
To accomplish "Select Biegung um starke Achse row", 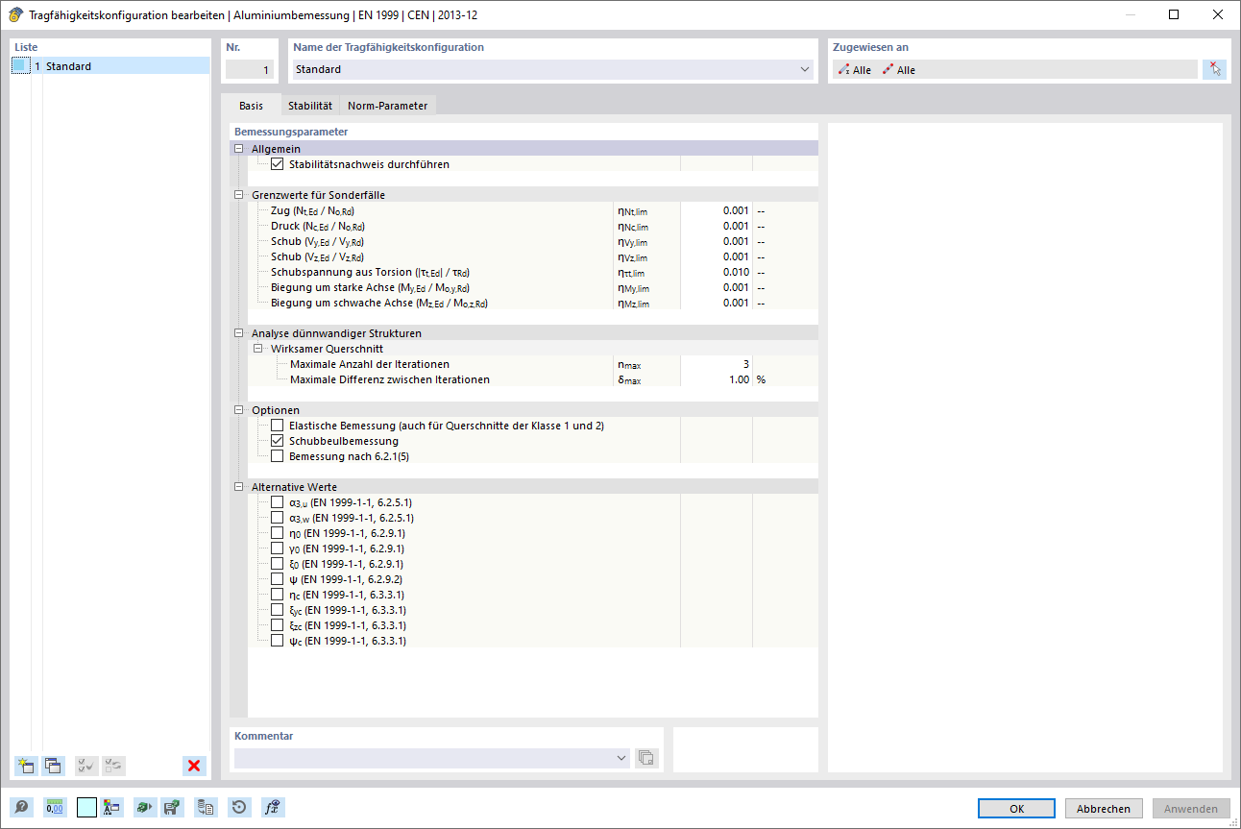I will click(533, 287).
